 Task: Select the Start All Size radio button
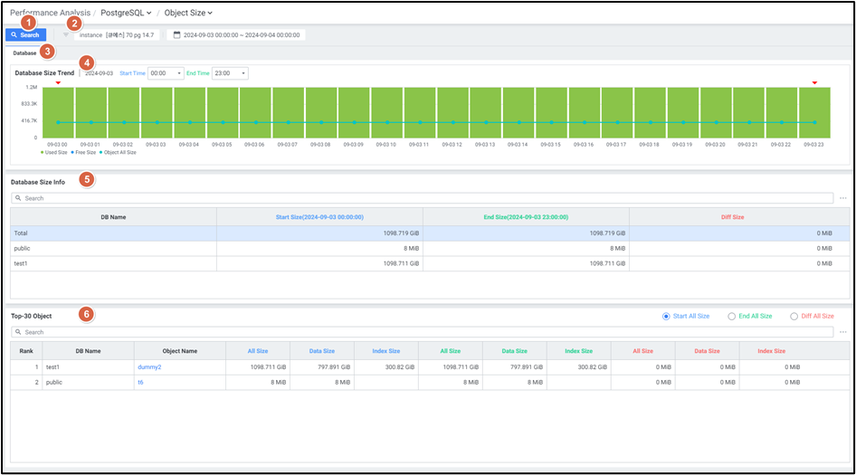[667, 316]
